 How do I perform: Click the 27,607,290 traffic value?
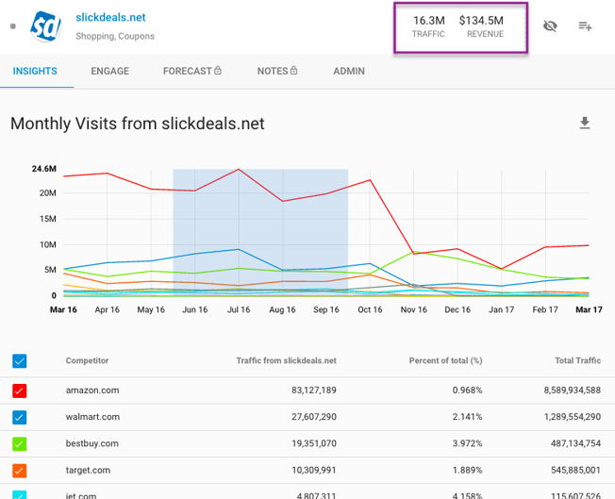point(314,417)
